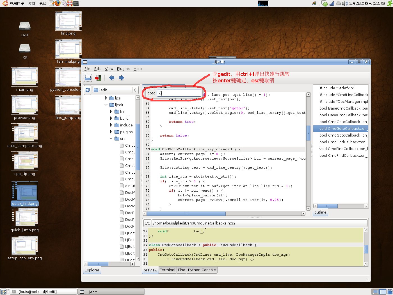Click the refresh icon in Explorer panel

click(x=88, y=90)
